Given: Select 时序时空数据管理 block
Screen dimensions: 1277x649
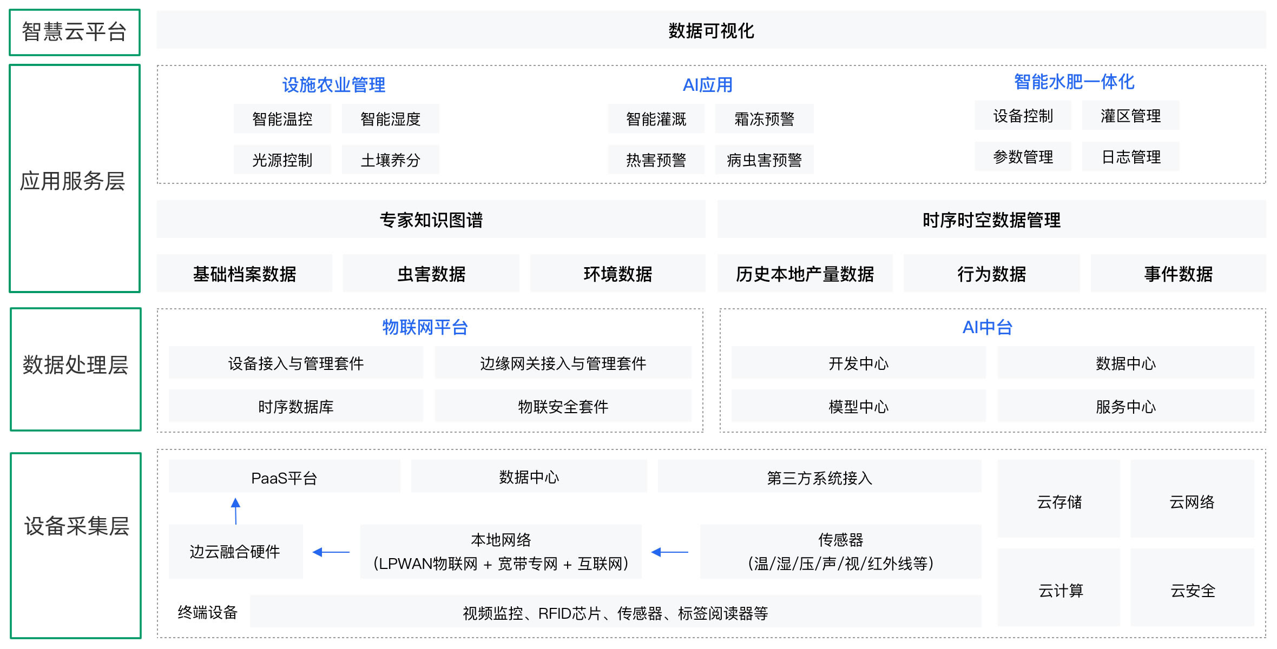Looking at the screenshot, I should 993,220.
